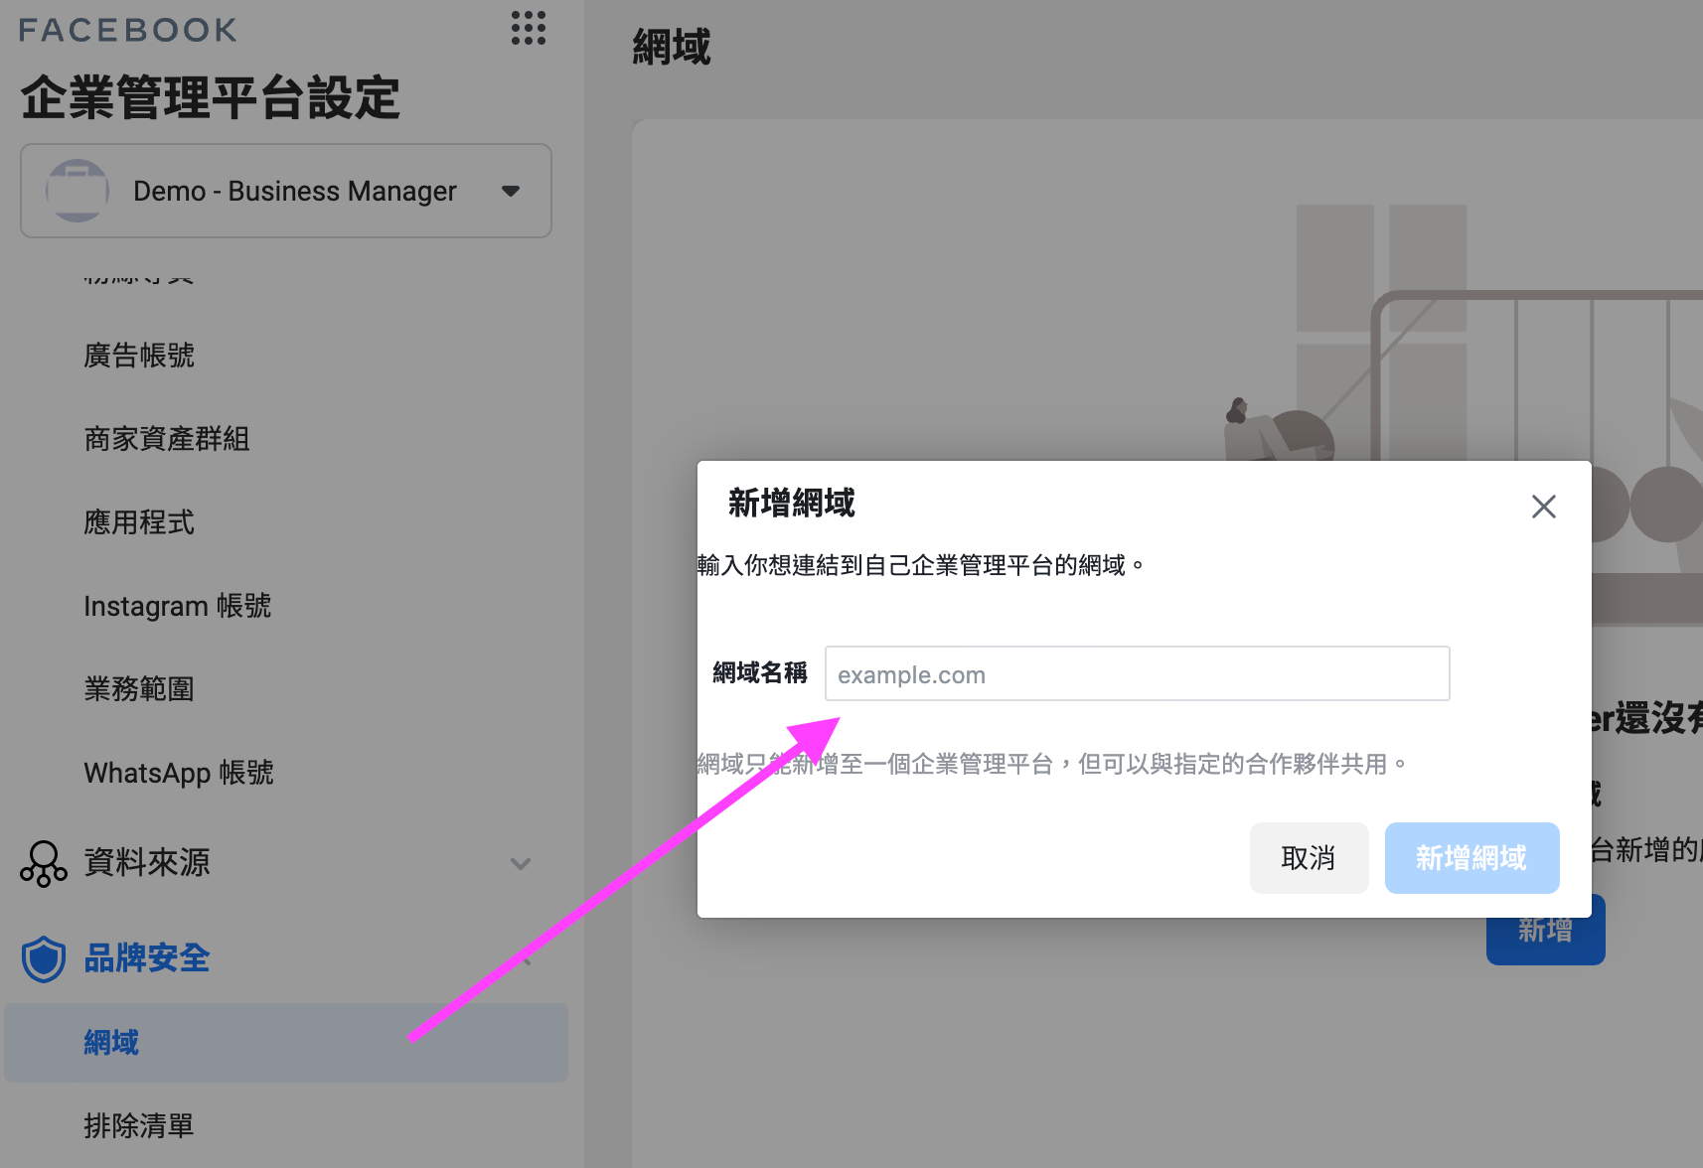Click the 網域名稱 input field
Viewport: 1703px width, 1168px height.
click(x=1137, y=673)
